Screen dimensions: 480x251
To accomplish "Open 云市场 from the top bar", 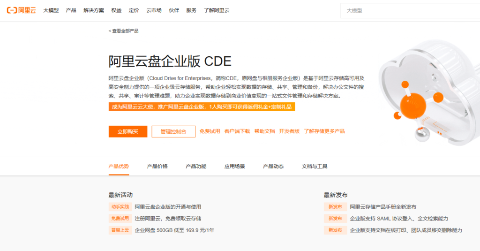I will pos(154,10).
